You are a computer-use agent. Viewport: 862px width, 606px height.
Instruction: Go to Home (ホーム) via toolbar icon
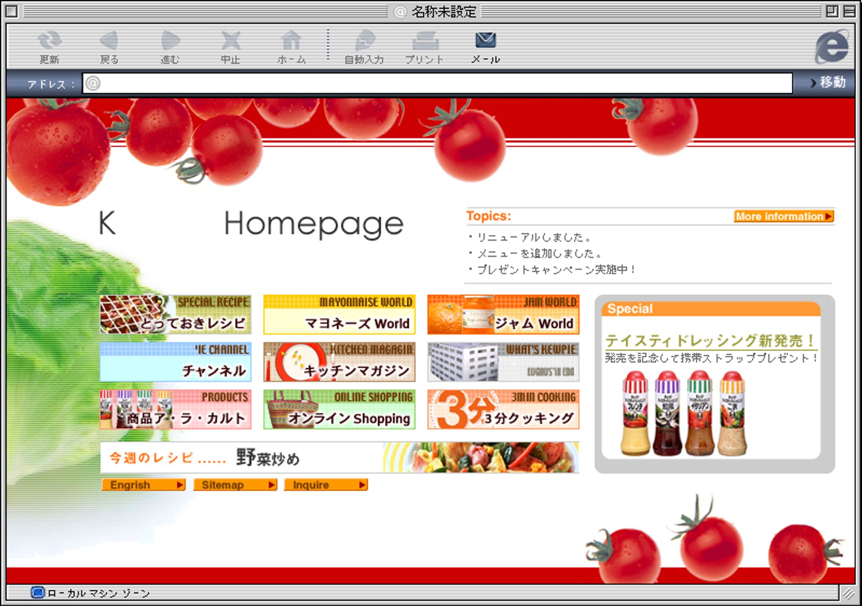291,41
